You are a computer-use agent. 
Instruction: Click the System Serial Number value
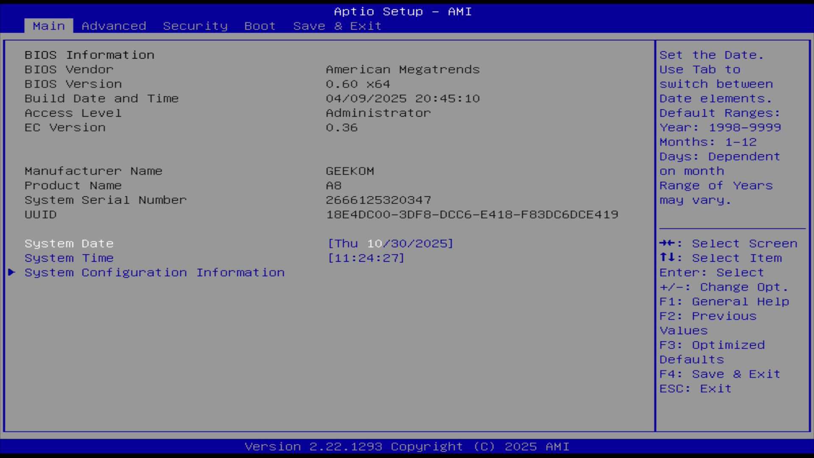tap(378, 200)
